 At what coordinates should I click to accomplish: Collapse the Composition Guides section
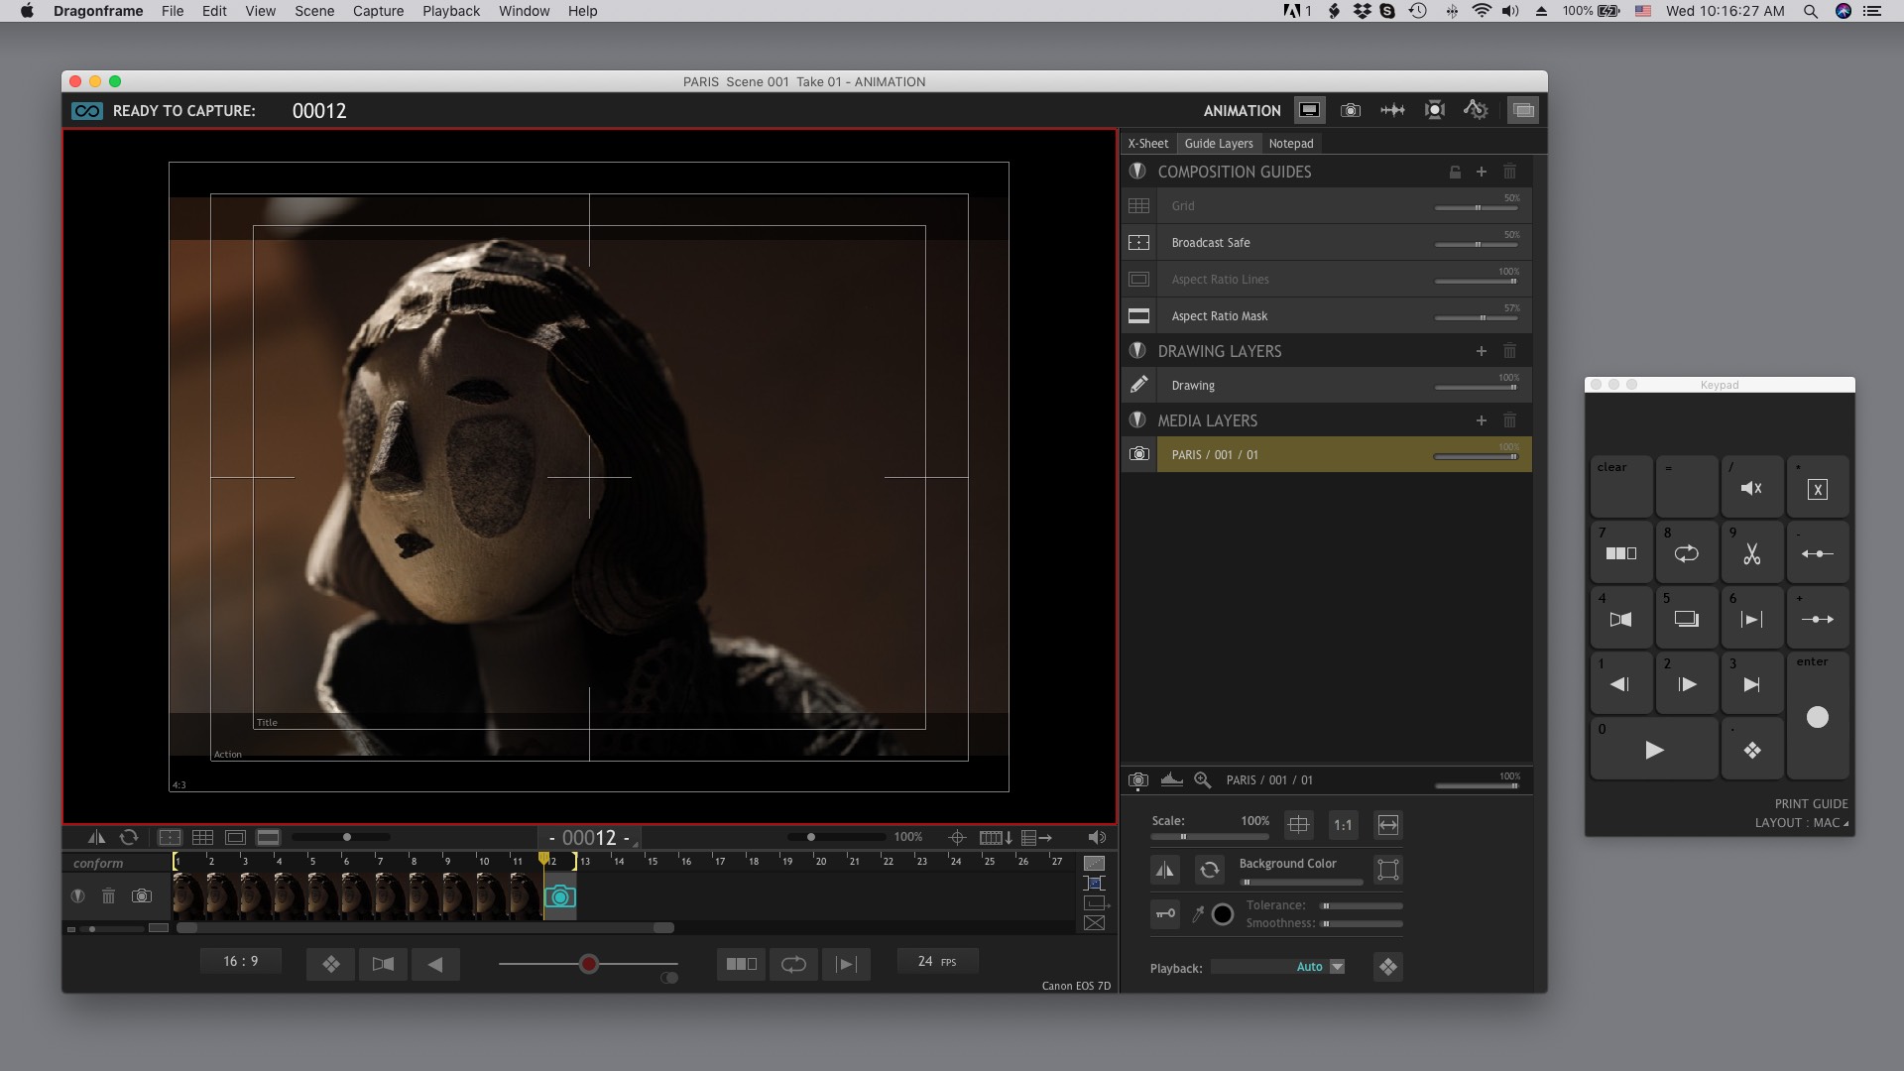tap(1137, 172)
